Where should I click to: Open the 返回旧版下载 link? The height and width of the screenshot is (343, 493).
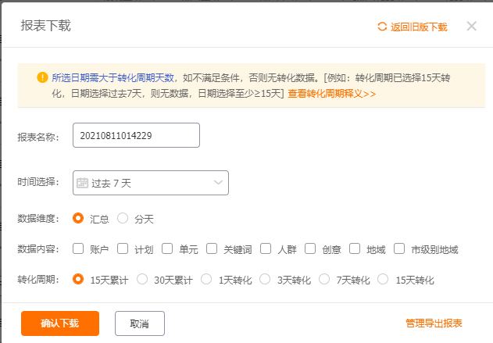419,27
